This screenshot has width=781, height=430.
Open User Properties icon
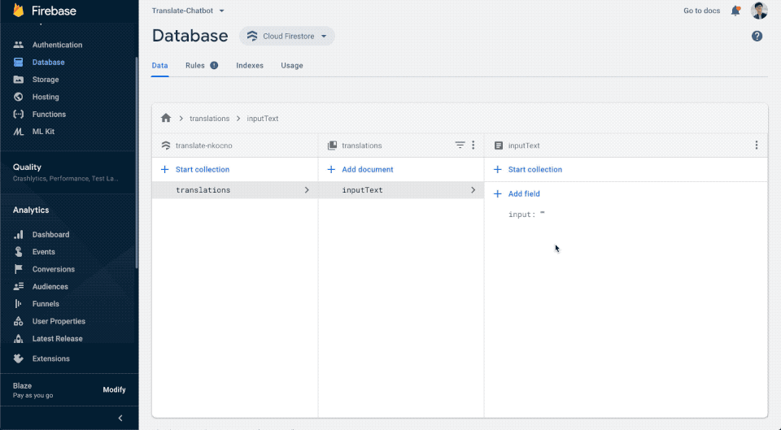click(19, 321)
